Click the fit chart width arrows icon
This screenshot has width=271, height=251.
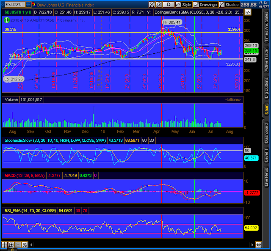pos(258,245)
